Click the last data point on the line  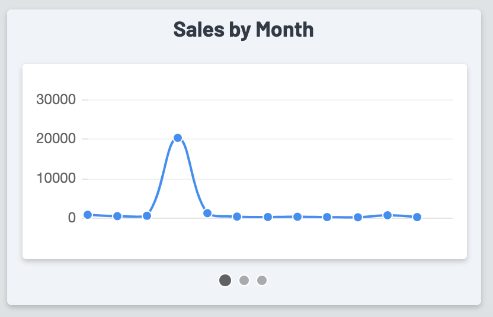(x=417, y=217)
